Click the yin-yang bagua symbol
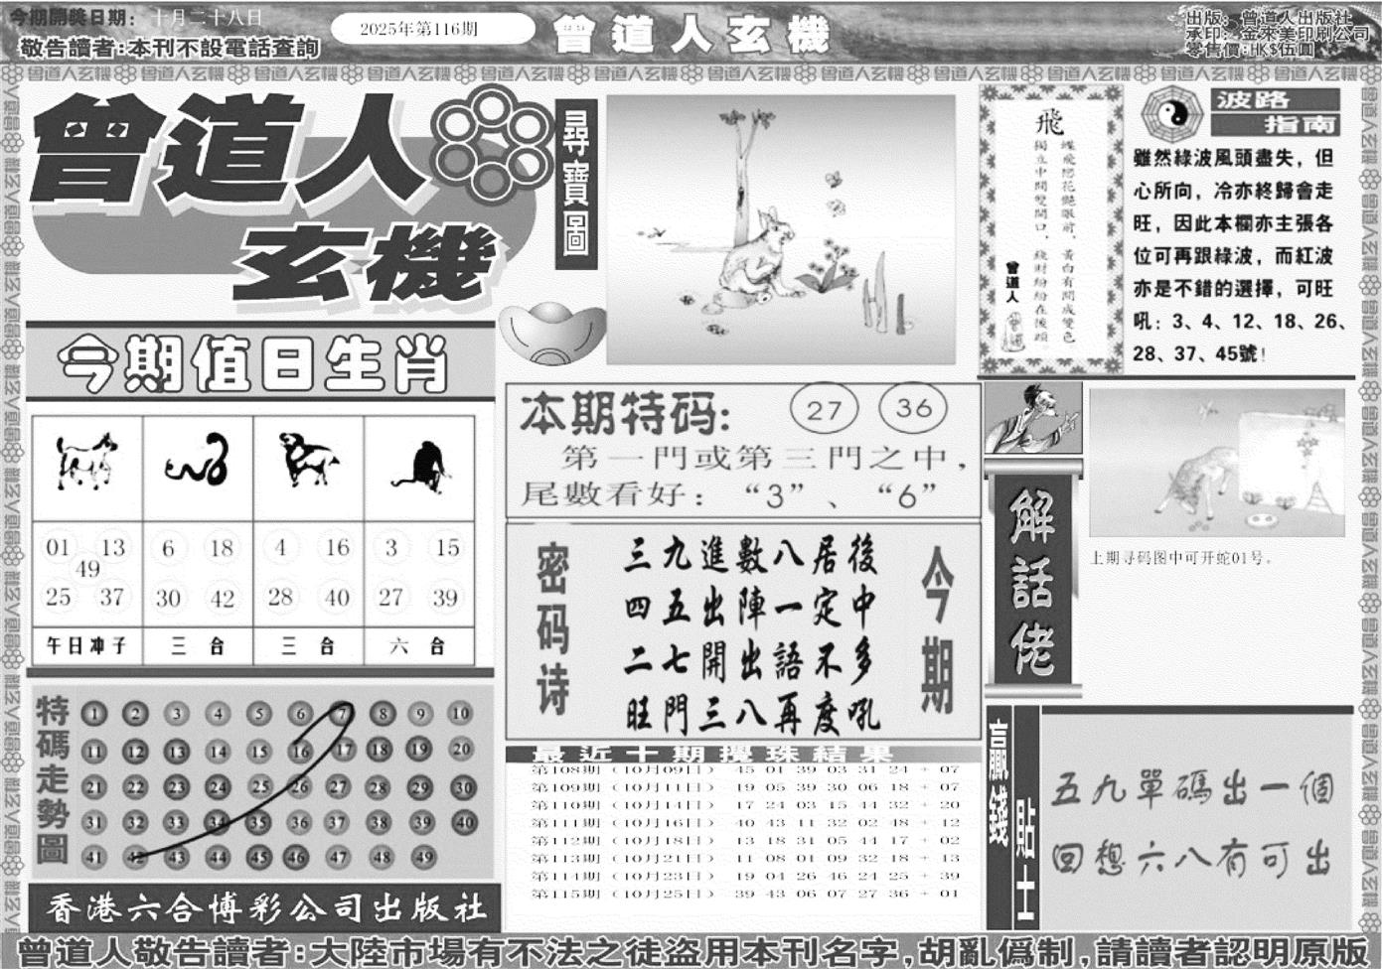The width and height of the screenshot is (1382, 969). click(1171, 115)
